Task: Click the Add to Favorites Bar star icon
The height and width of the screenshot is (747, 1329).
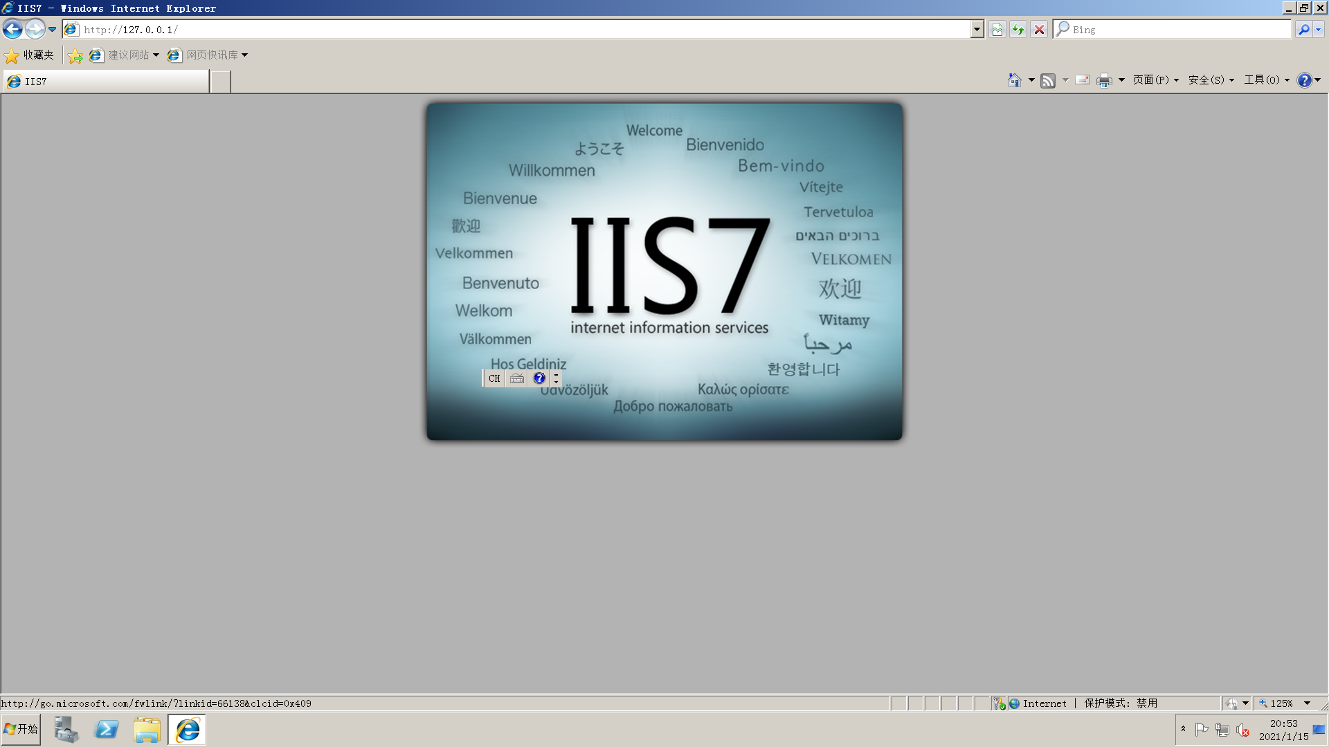Action: [75, 55]
